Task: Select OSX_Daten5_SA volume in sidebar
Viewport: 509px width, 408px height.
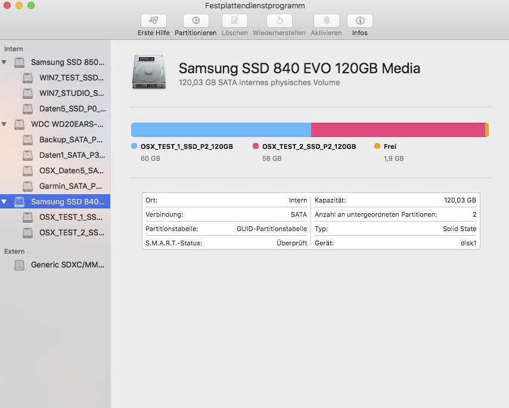Action: tap(55, 170)
